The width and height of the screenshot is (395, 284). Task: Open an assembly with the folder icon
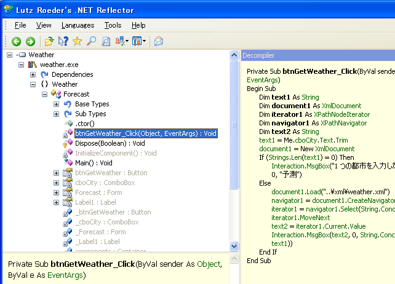click(49, 41)
